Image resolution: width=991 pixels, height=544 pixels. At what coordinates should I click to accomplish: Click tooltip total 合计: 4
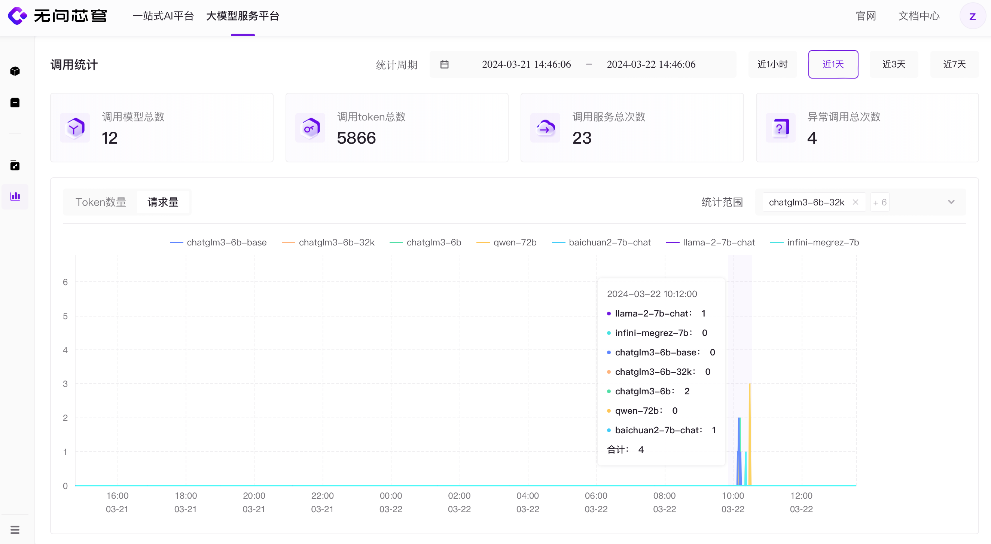click(x=625, y=450)
